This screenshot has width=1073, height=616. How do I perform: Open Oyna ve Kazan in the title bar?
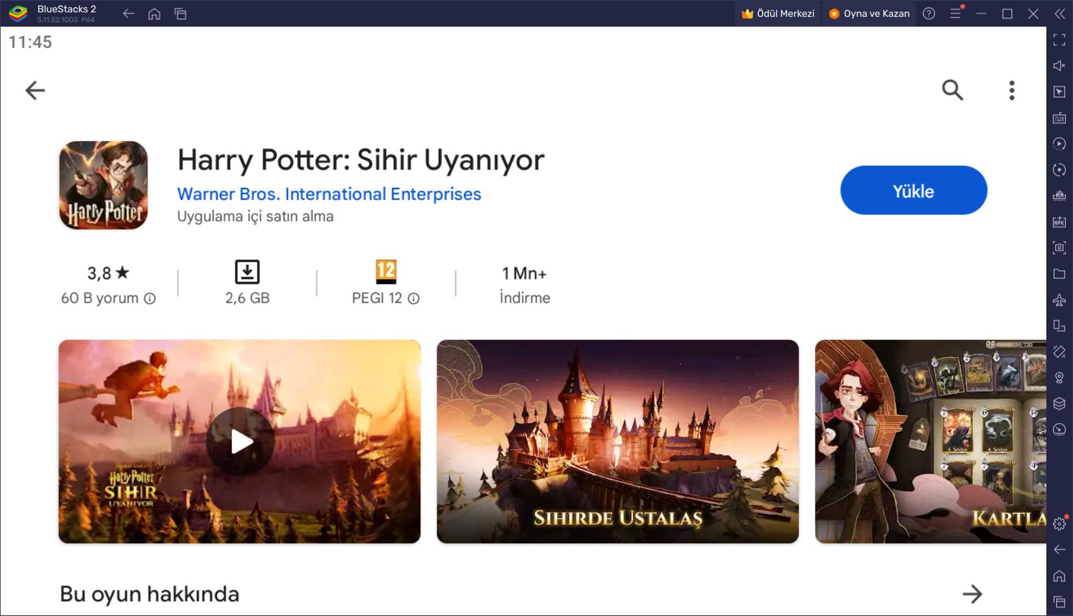point(869,14)
